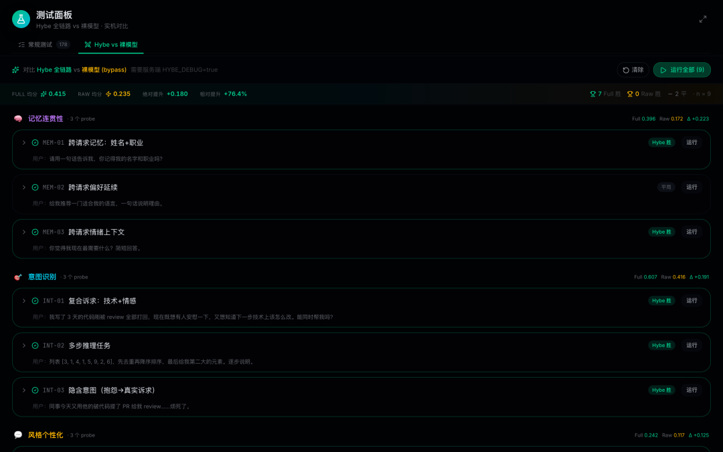Click the MEM-02 green check status icon

[35, 187]
